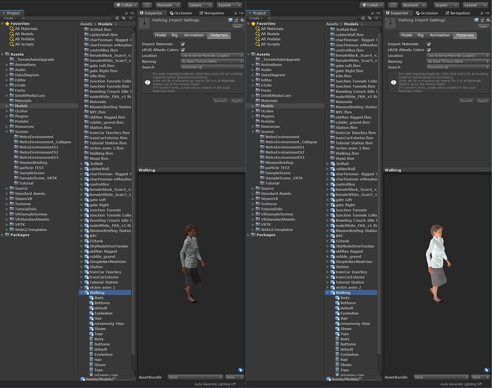Disable the Import Materials checkbox
Screen dimensions: 492x388
tap(183, 44)
